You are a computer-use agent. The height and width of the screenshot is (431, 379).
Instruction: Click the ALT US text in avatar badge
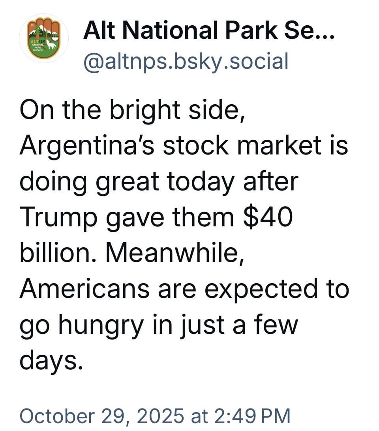38,41
